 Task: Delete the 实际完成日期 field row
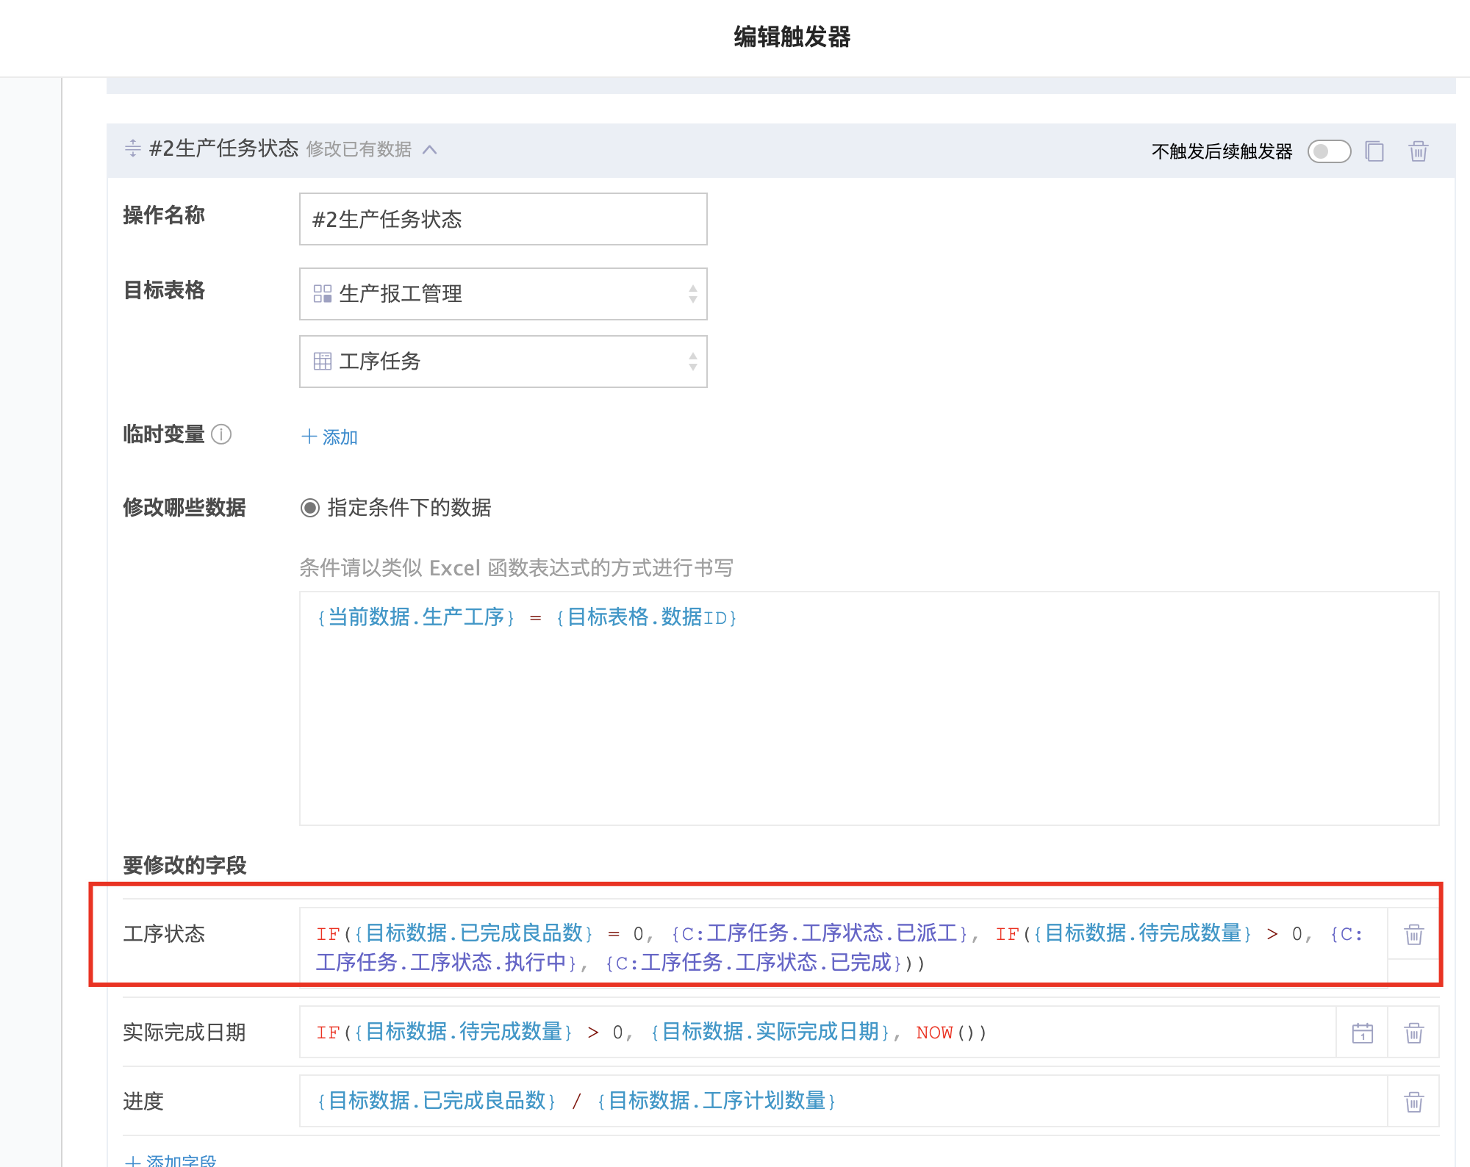click(x=1413, y=1033)
